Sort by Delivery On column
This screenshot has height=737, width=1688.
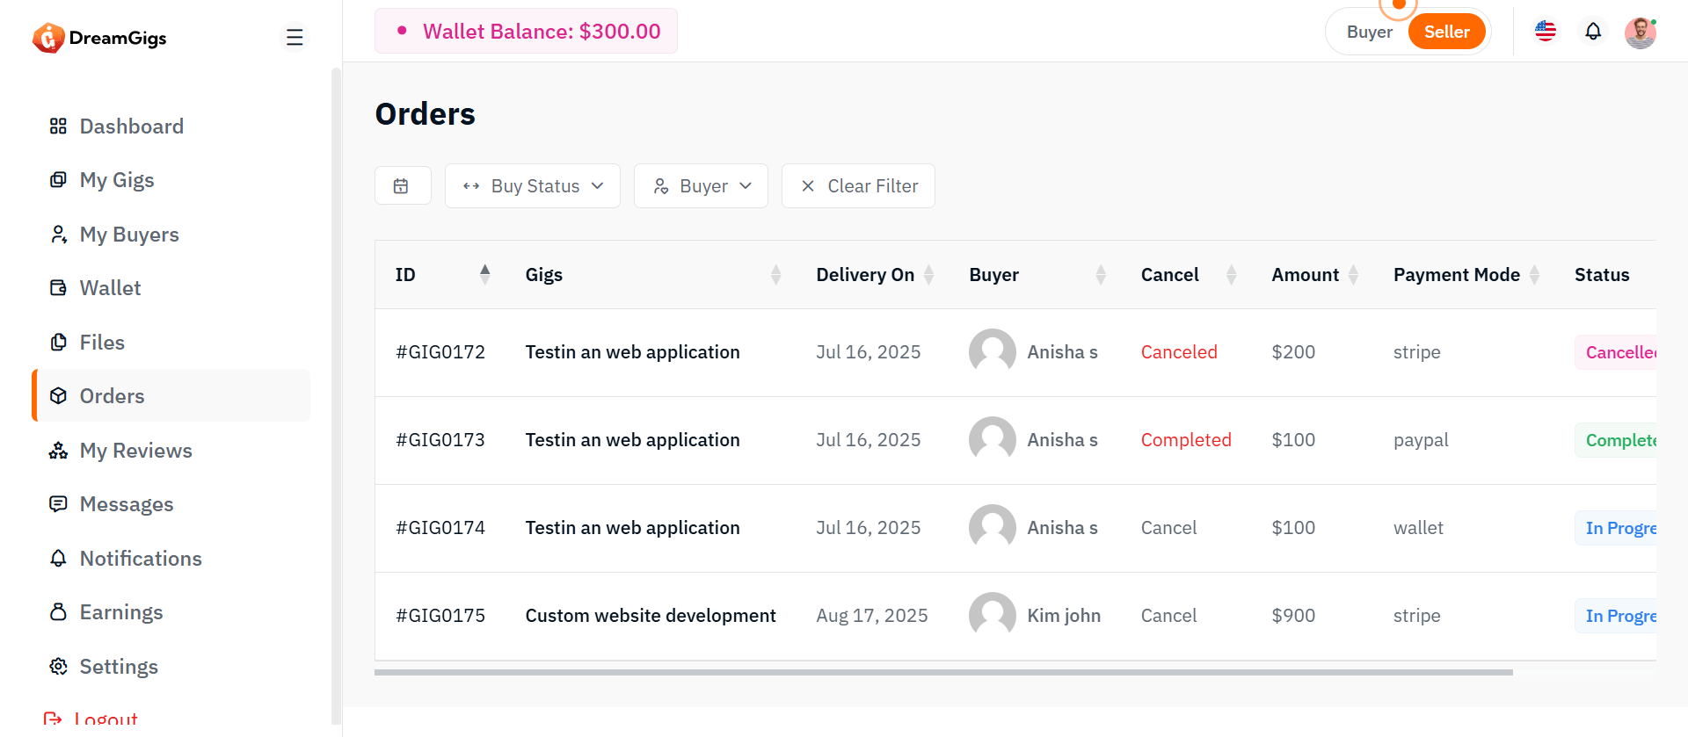(928, 275)
